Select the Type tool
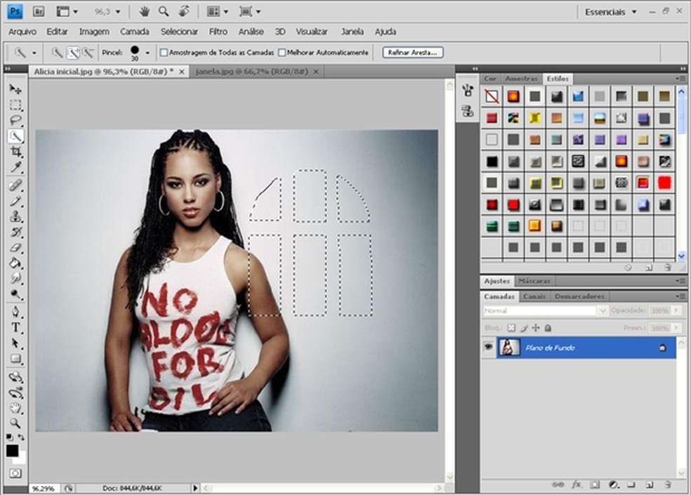Screen dimensions: 691x495 pos(15,327)
